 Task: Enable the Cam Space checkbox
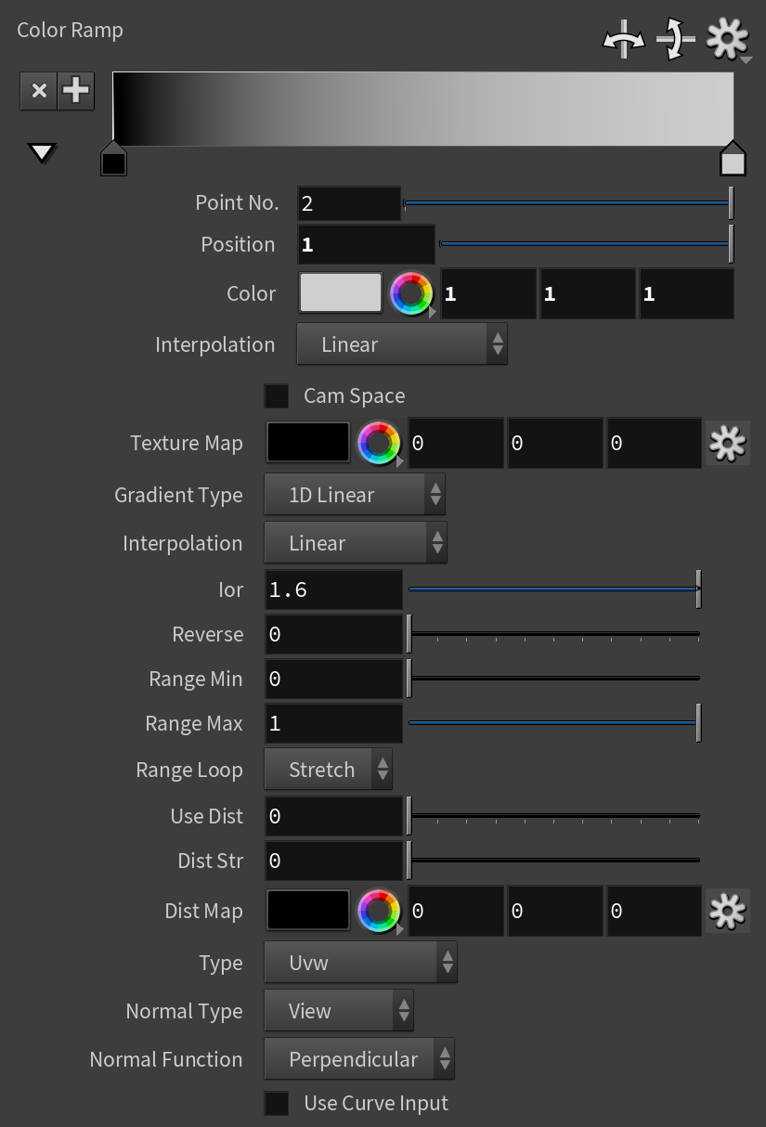coord(277,395)
